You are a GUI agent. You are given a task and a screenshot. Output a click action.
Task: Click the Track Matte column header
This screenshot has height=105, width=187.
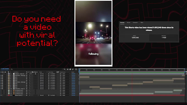click(x=51, y=72)
